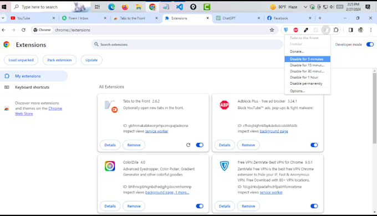Open the Chrome profile avatar
Image resolution: width=377 pixels, height=216 pixels.
pos(361,30)
